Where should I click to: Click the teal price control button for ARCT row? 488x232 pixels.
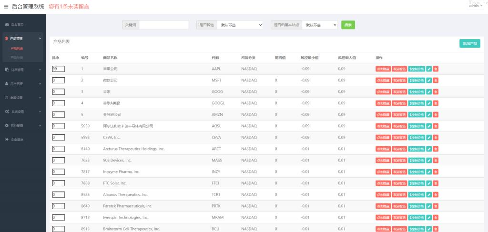417,149
